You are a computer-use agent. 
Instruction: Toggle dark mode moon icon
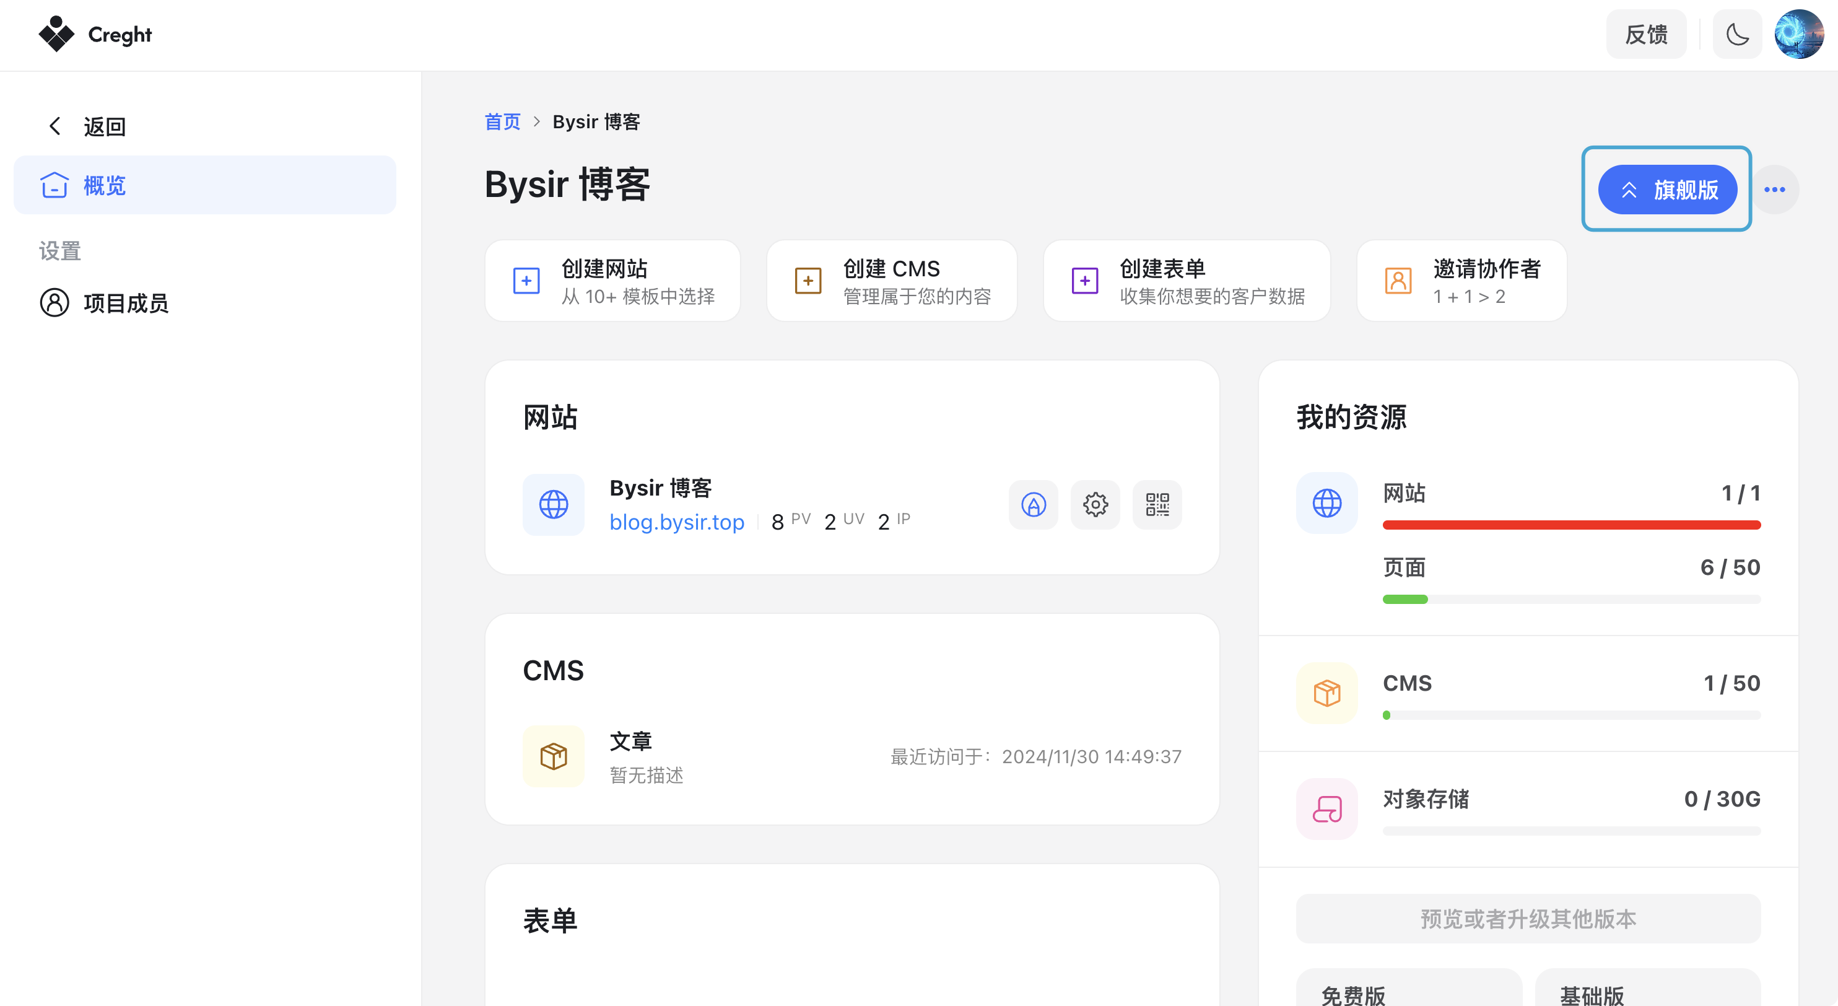pos(1738,34)
